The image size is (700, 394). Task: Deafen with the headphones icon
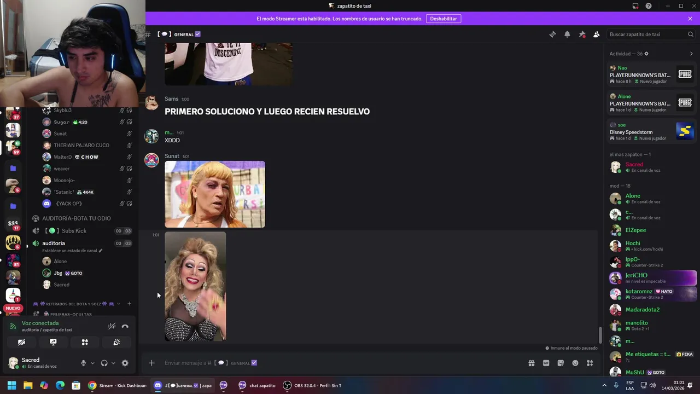tap(104, 363)
